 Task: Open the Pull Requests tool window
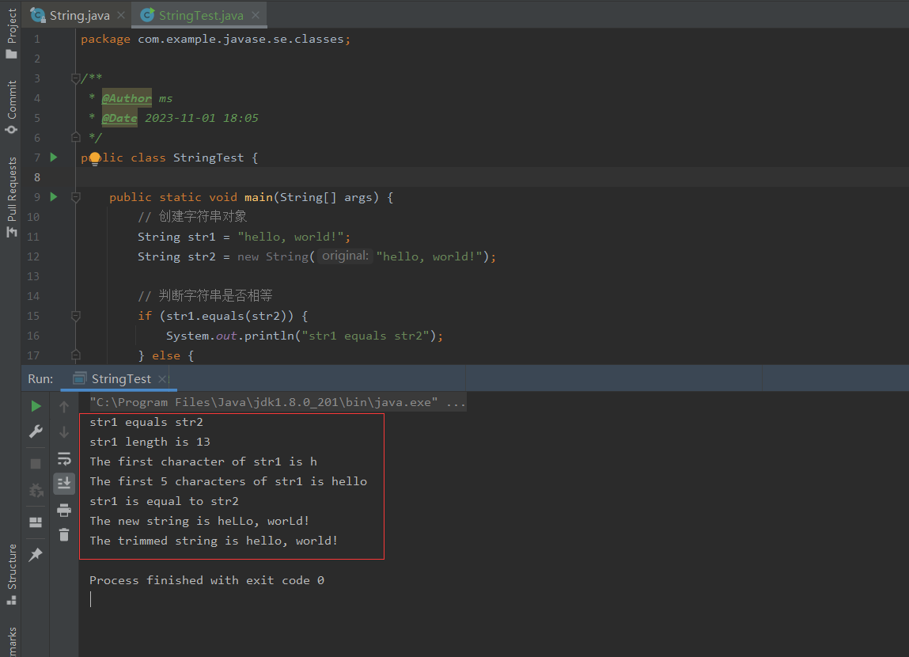click(11, 197)
